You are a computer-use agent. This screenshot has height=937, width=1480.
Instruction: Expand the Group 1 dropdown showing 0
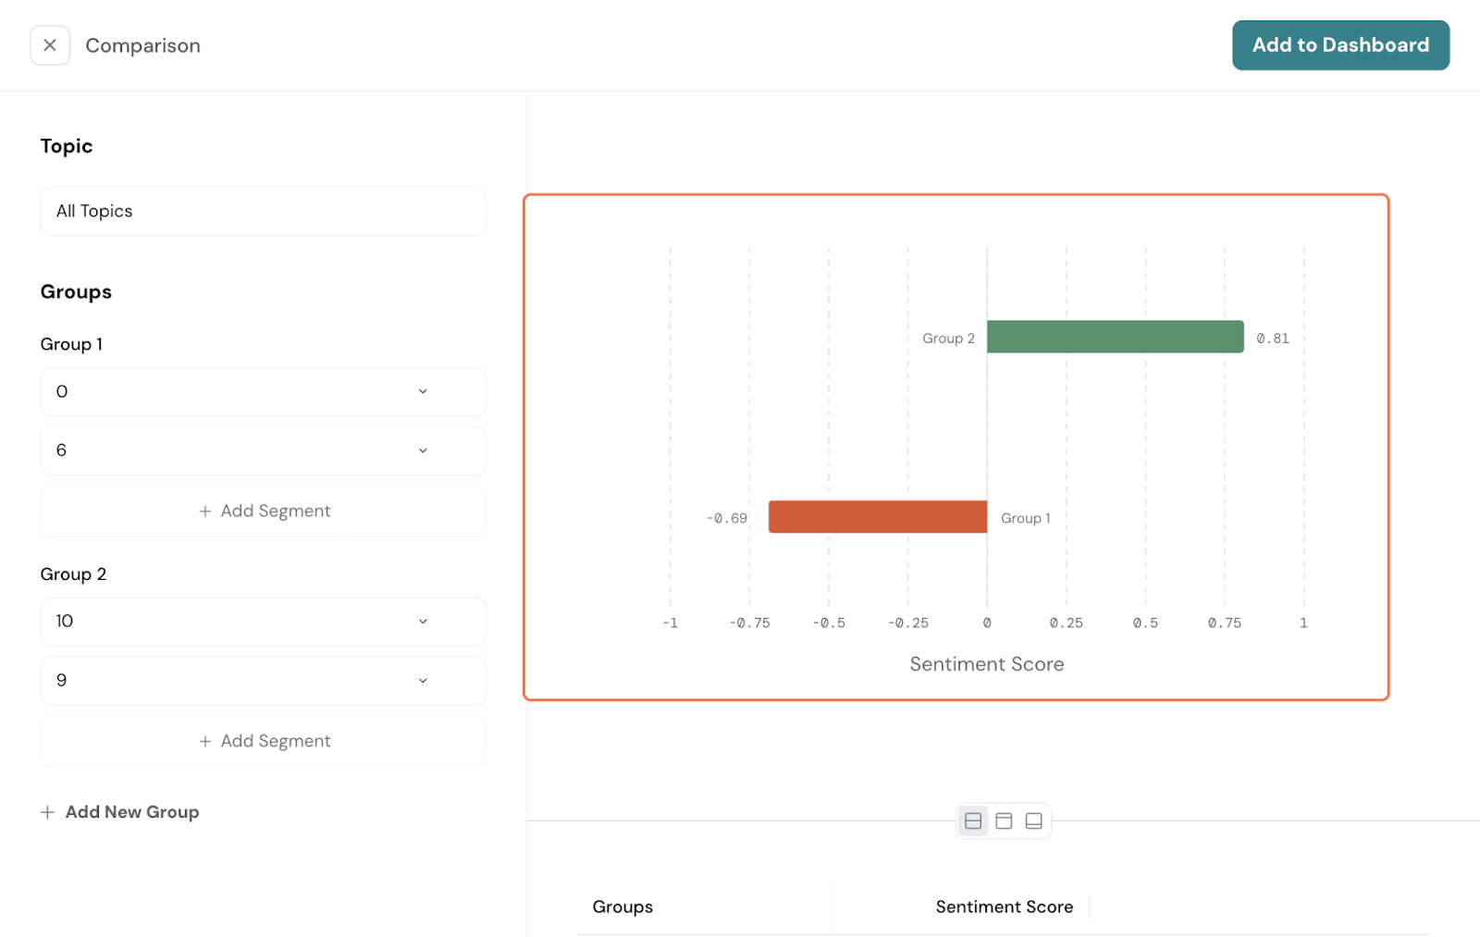(x=263, y=391)
